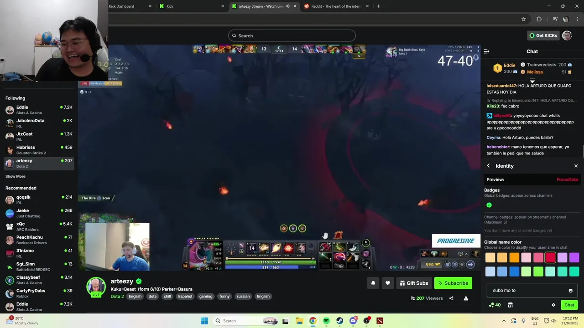Open Discord from the taskbar
584x328 pixels.
pos(353,321)
